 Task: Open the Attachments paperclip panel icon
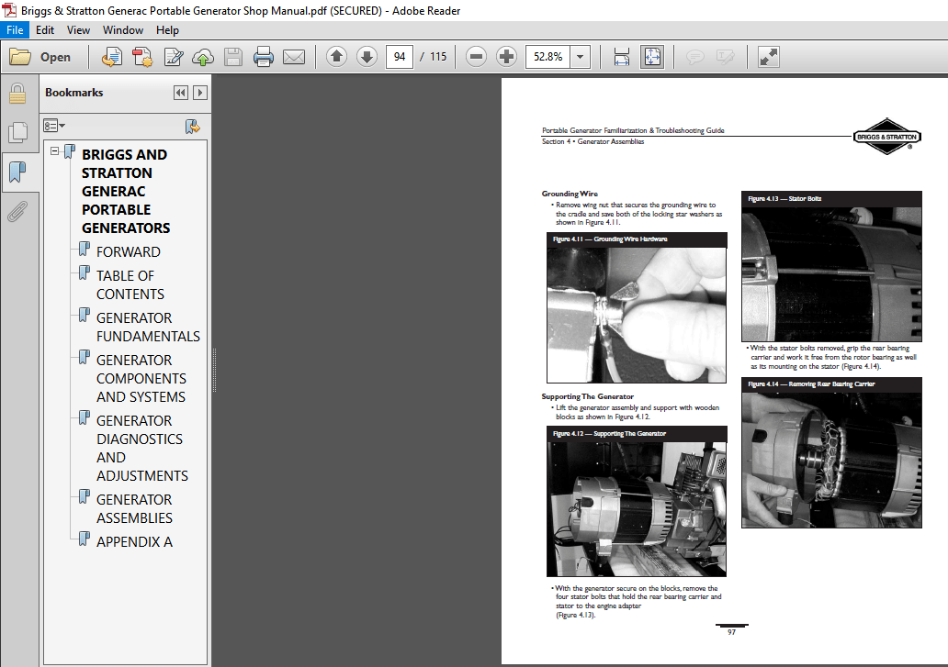[17, 212]
